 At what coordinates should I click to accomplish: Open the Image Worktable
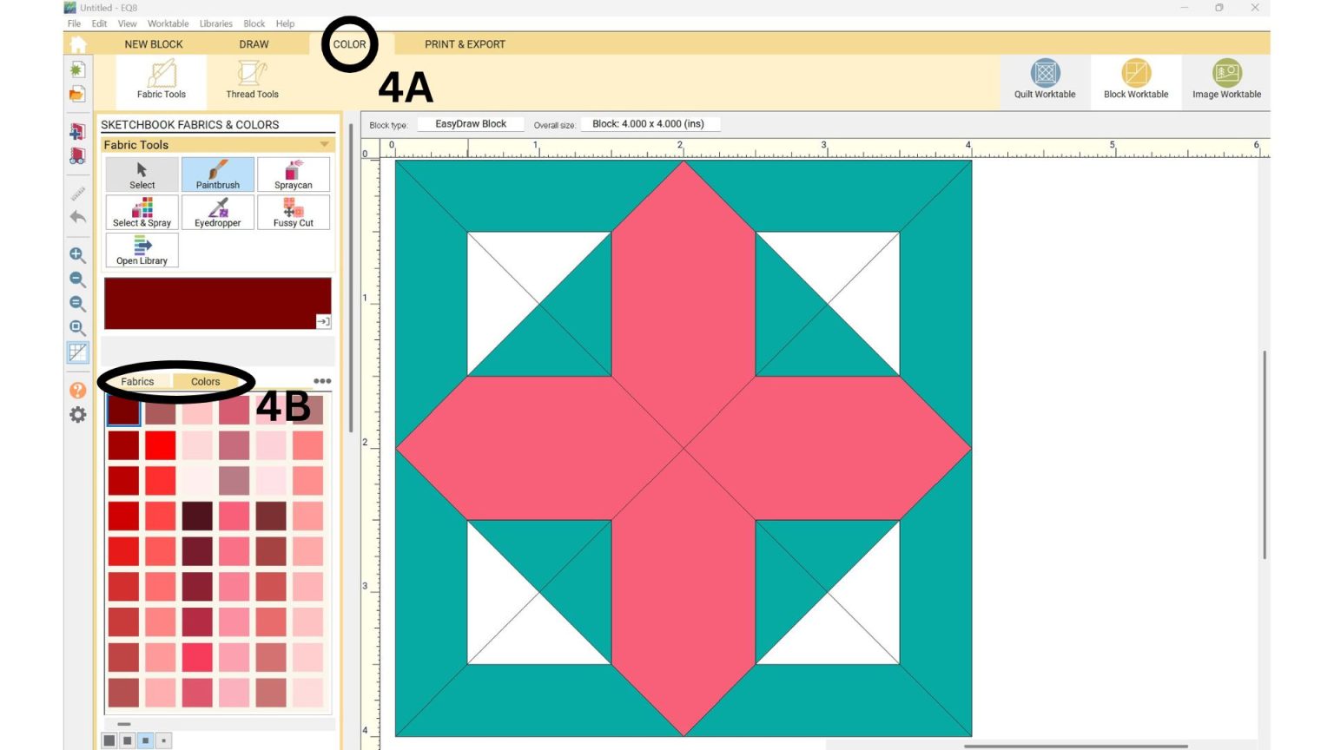coord(1226,80)
